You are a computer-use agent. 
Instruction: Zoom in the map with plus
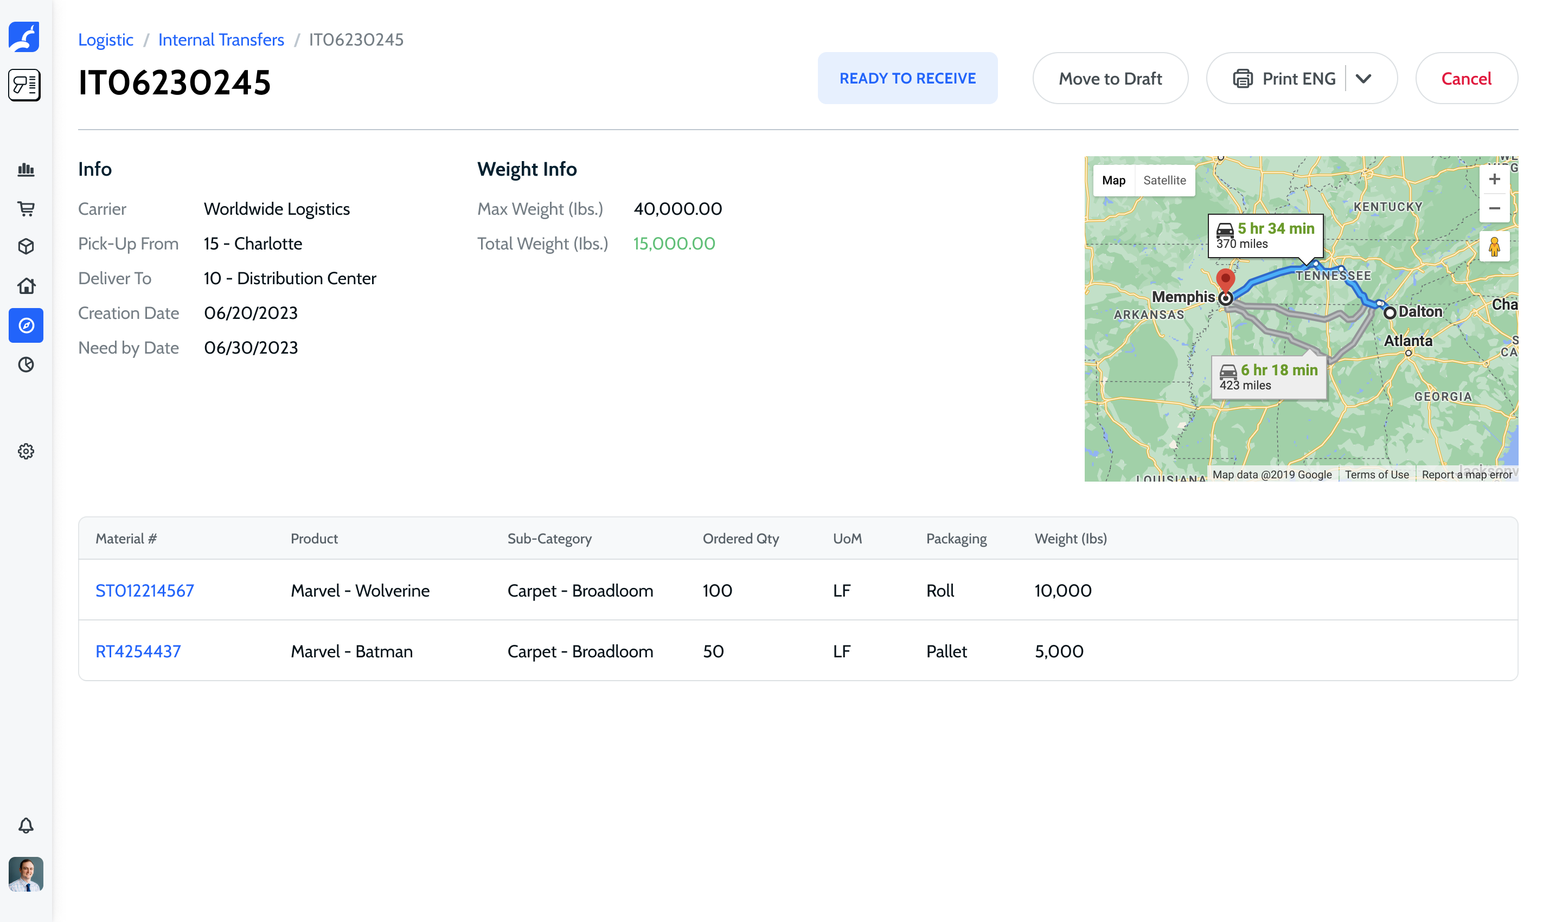1494,180
